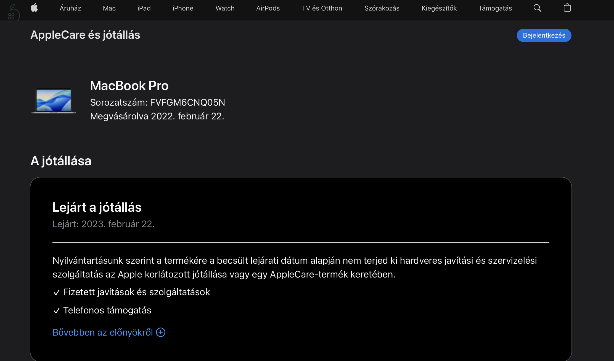Image resolution: width=614 pixels, height=361 pixels.
Task: Click the checkmark beside Telefonos támogatás
Action: point(56,311)
